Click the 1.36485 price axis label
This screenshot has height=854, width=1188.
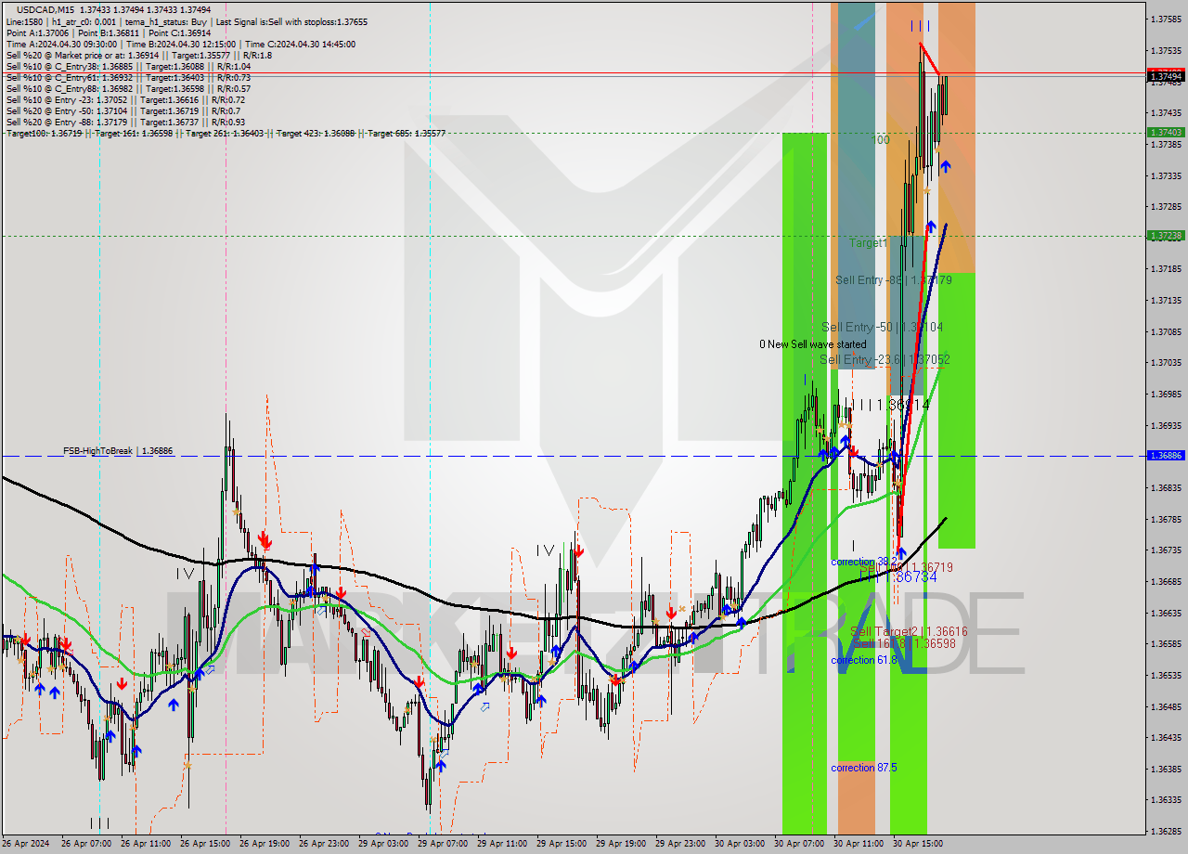(1166, 706)
